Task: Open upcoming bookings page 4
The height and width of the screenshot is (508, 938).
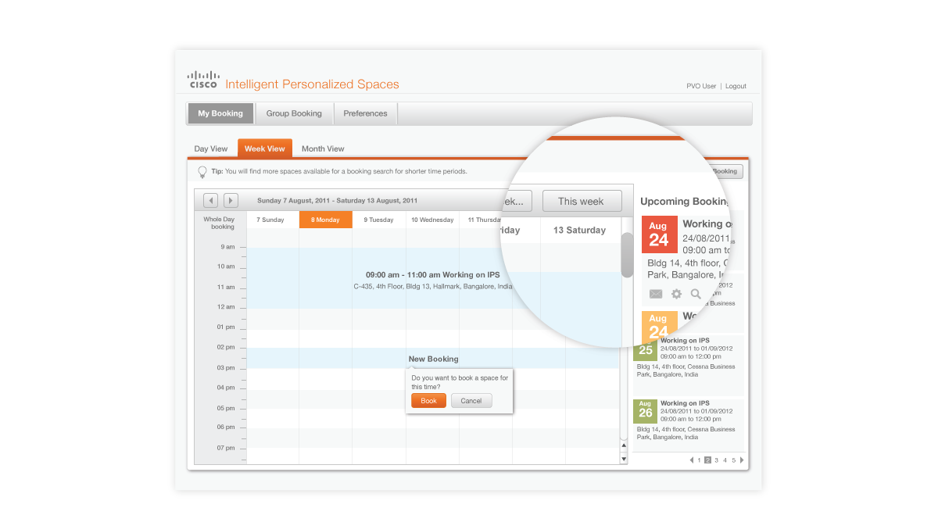Action: coord(725,460)
